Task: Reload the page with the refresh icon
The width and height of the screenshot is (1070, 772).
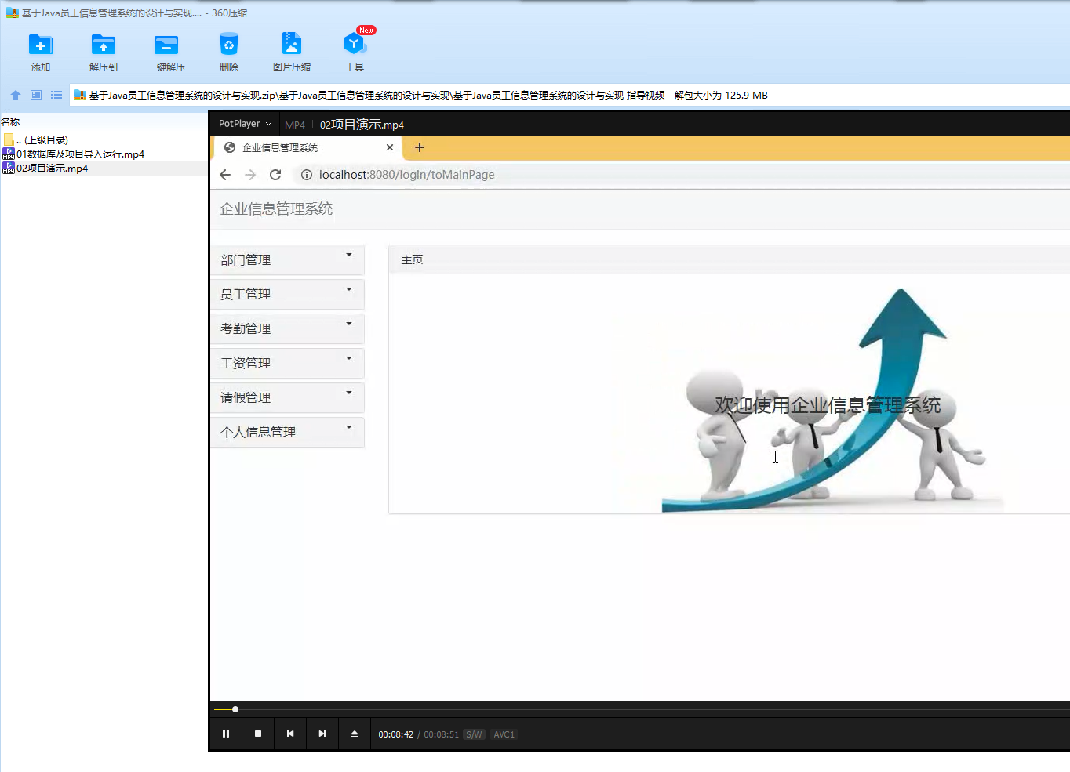Action: tap(275, 175)
